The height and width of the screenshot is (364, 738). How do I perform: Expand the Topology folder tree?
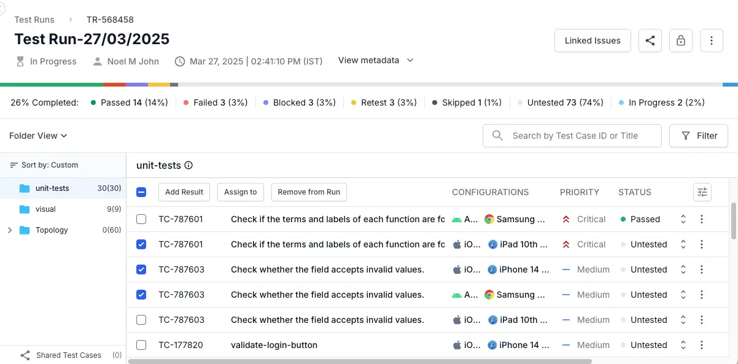pos(9,230)
